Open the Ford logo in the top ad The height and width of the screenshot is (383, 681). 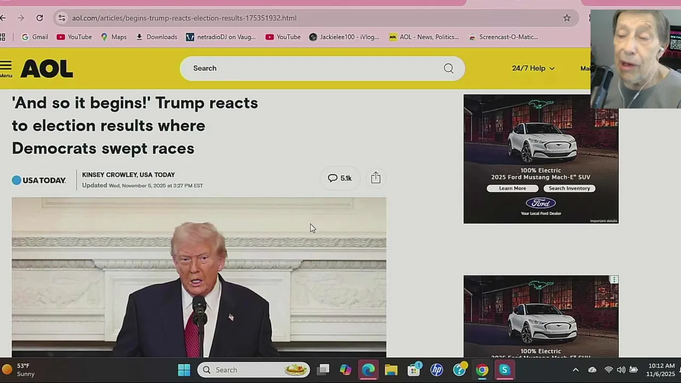(541, 203)
